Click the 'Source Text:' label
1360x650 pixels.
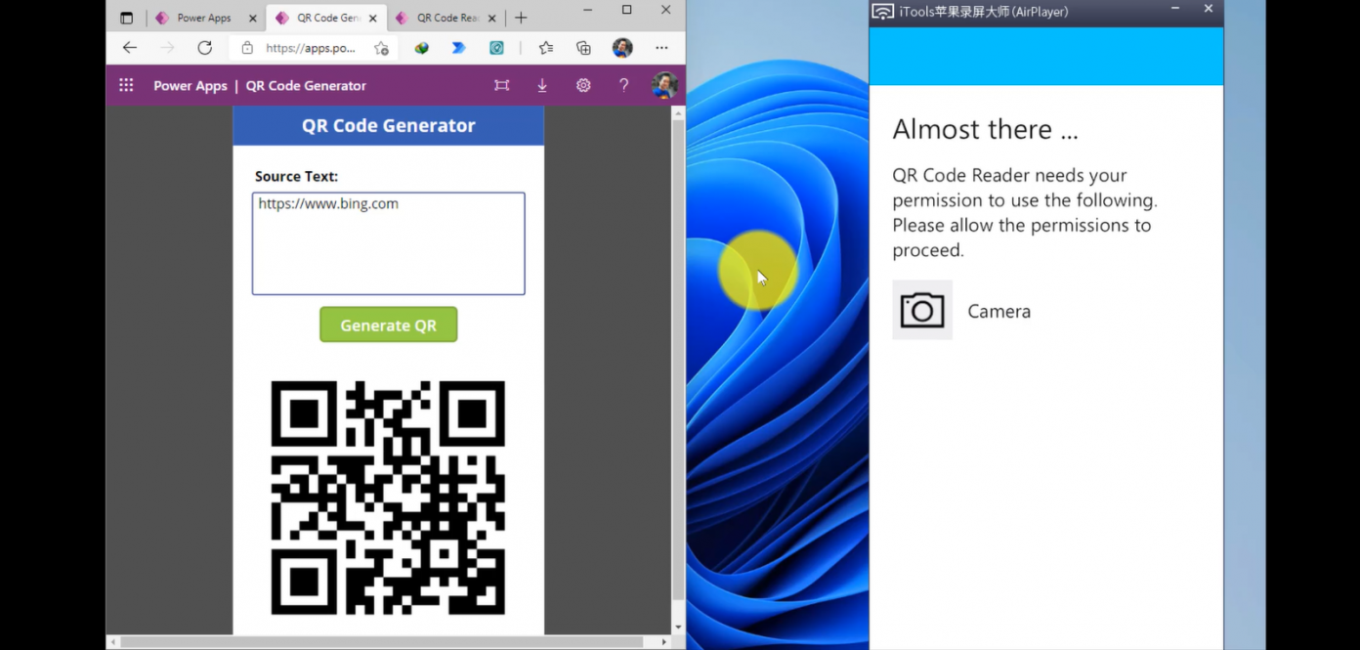pos(296,176)
